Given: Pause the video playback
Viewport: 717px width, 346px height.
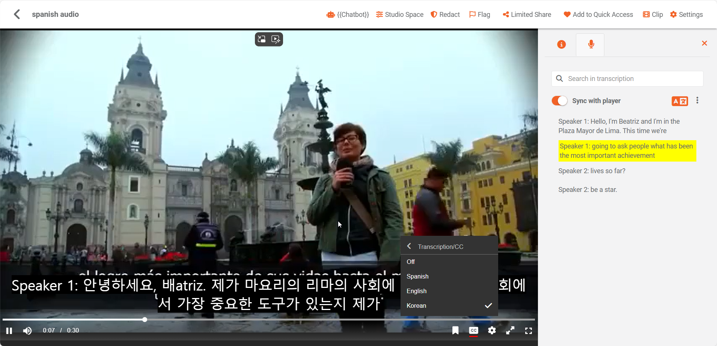Looking at the screenshot, I should (x=9, y=331).
